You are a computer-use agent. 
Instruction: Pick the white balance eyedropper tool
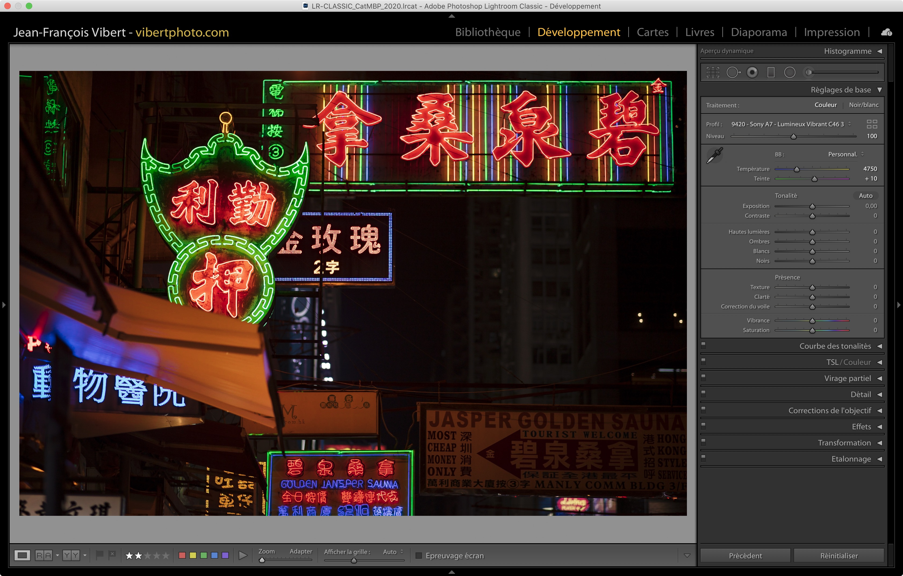click(x=715, y=155)
